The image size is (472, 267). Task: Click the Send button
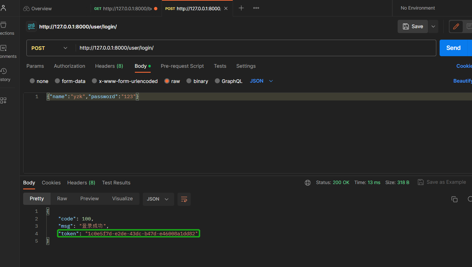click(453, 48)
